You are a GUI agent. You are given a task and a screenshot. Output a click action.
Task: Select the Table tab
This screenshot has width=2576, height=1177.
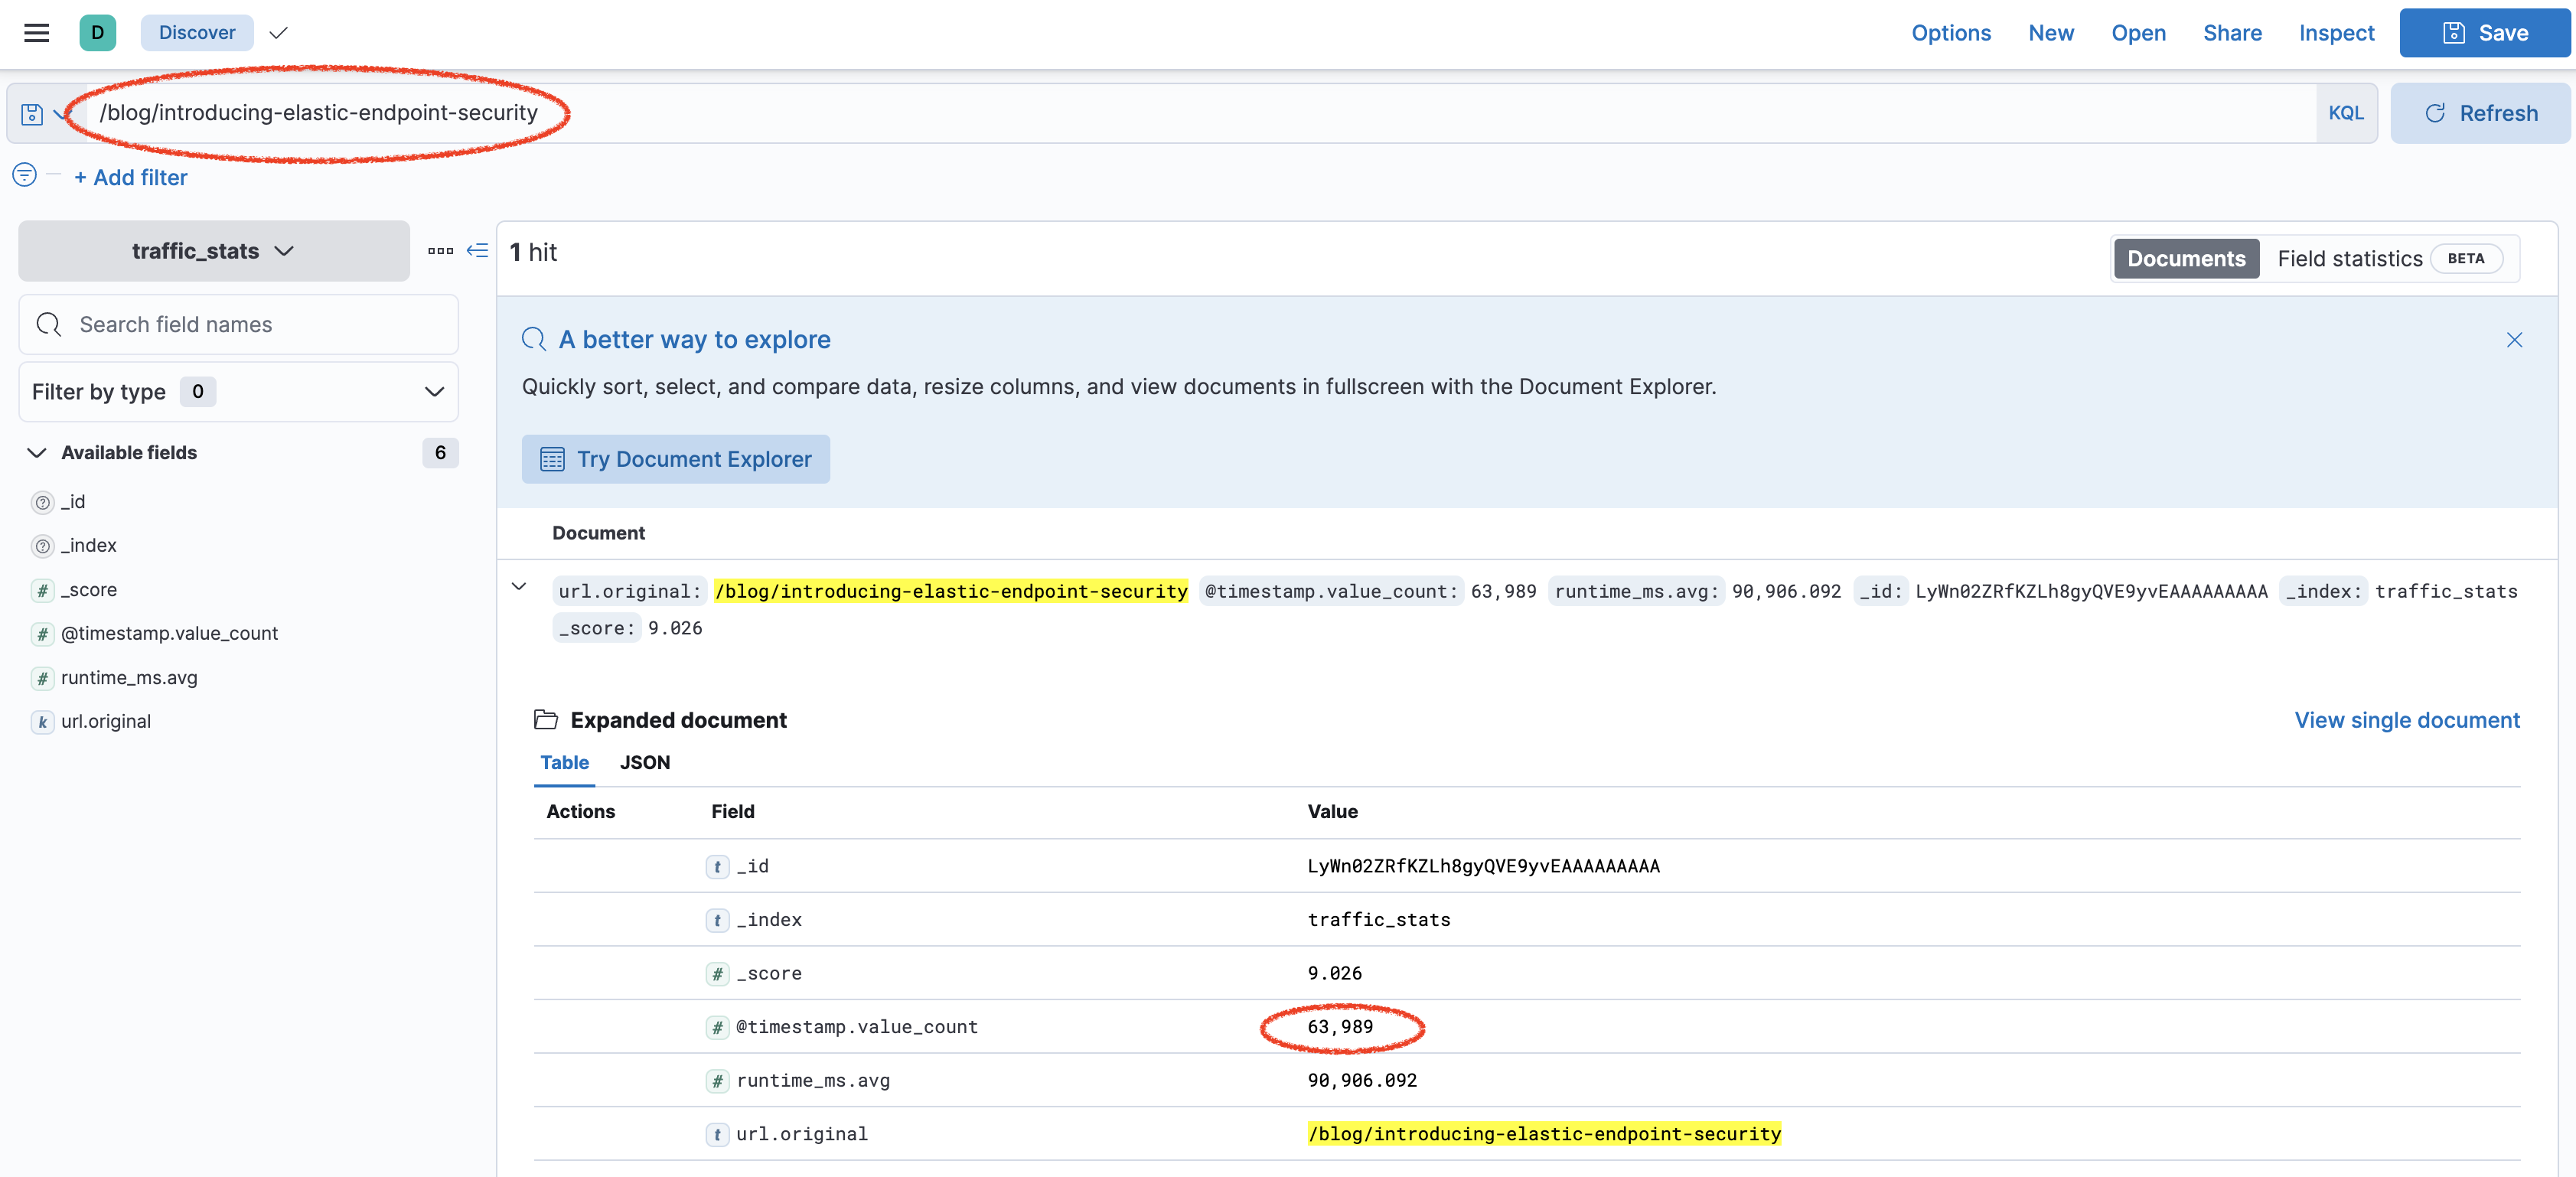(565, 763)
